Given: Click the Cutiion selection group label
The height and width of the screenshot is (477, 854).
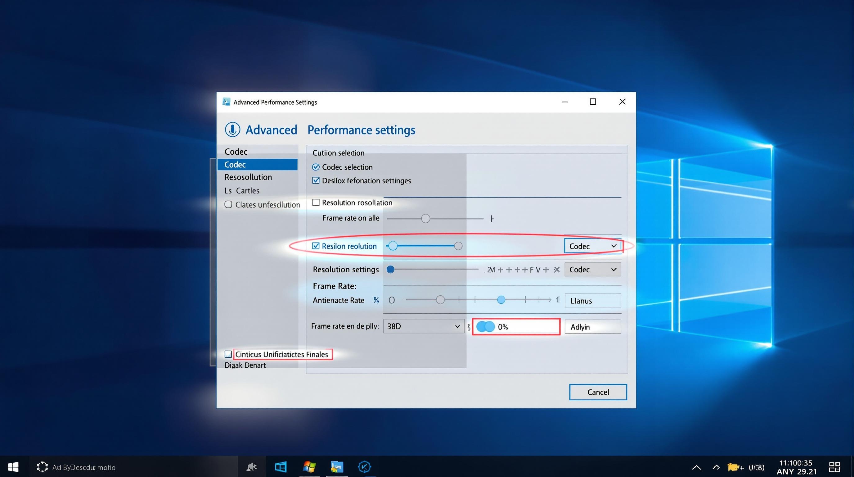Looking at the screenshot, I should [338, 153].
